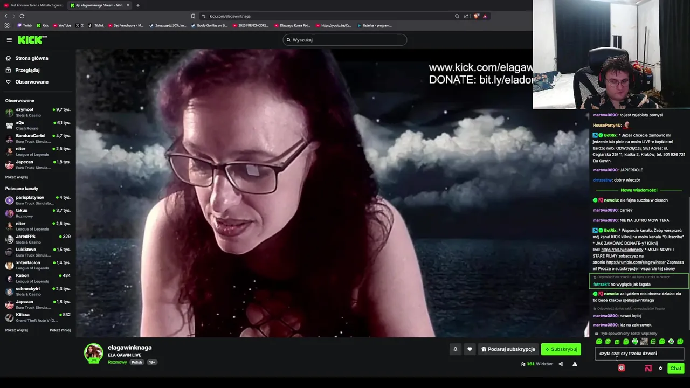Click username futrzak1 in chat
Viewport: 690px width, 388px height.
coord(601,284)
